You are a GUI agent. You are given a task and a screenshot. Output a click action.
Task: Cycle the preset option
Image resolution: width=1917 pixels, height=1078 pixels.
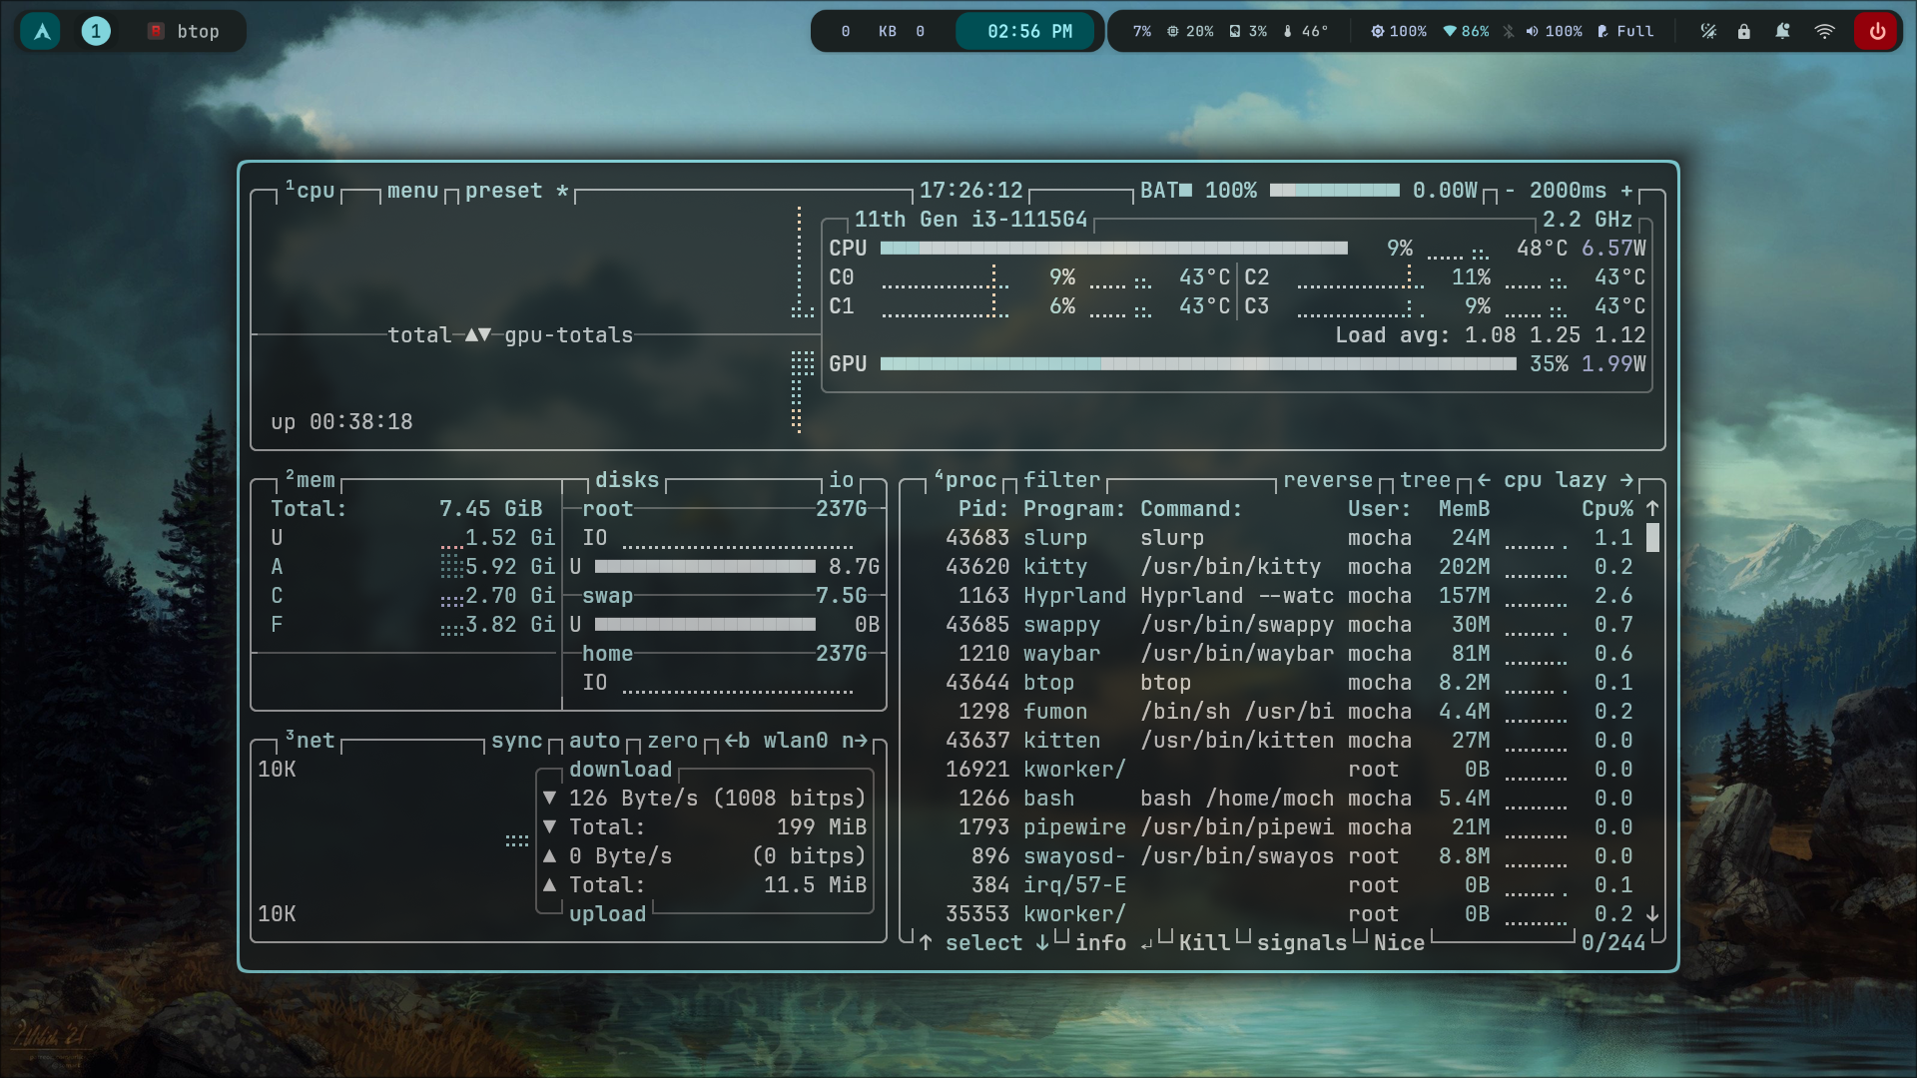[516, 191]
